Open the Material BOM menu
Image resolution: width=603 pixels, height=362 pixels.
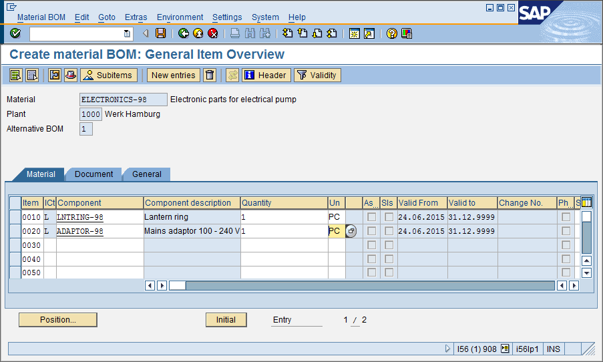click(x=41, y=17)
